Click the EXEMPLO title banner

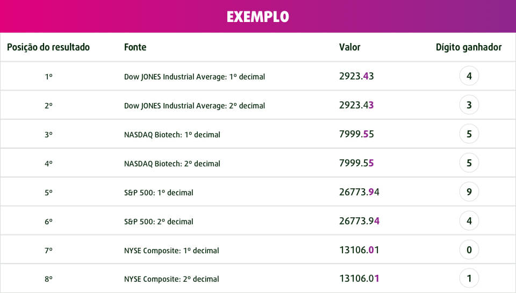(258, 17)
